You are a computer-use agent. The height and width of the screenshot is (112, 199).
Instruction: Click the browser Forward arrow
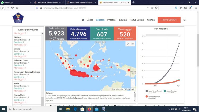tap(8, 8)
